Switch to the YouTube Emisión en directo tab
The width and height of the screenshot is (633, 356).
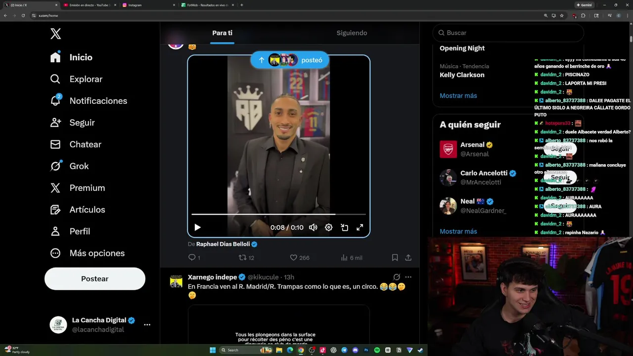point(89,5)
